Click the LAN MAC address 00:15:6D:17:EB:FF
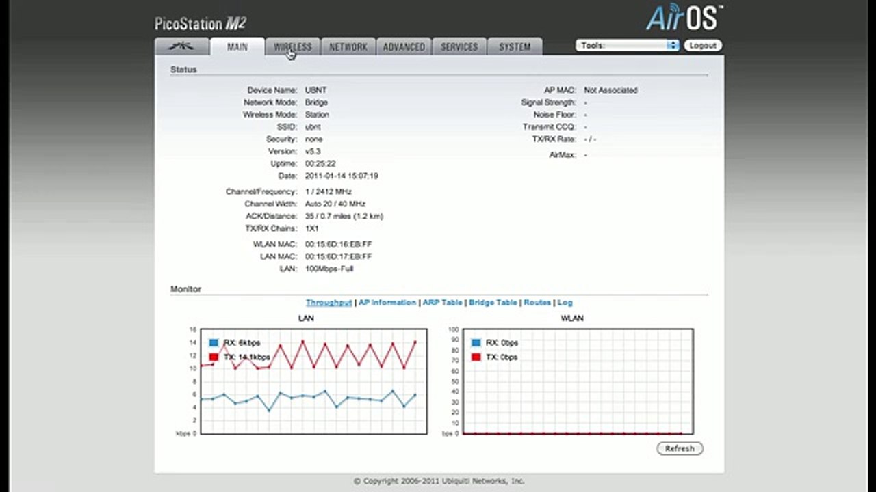 coord(339,256)
